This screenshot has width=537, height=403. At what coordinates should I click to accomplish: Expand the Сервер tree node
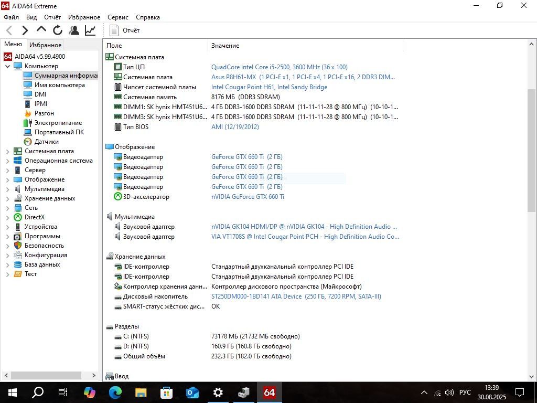point(7,170)
